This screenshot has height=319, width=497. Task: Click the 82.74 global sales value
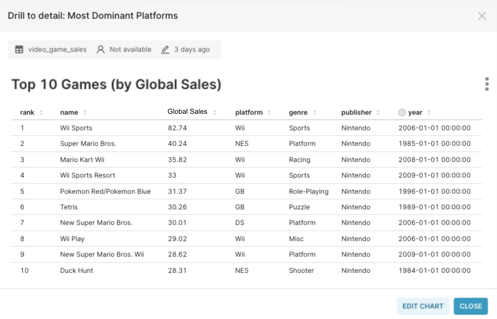[x=177, y=128]
